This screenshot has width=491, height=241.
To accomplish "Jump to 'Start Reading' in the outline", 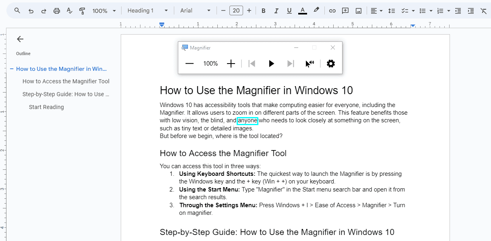I will click(x=46, y=107).
